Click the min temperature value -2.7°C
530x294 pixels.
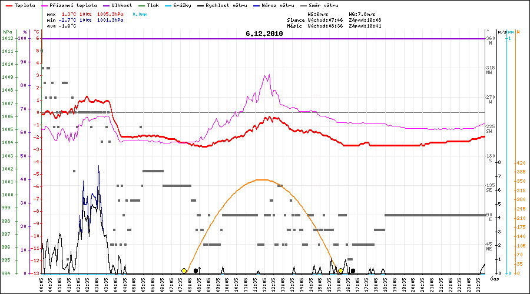(67, 20)
